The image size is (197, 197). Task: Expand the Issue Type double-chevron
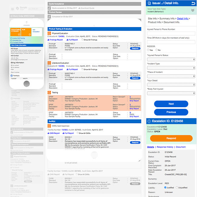(x=192, y=10)
